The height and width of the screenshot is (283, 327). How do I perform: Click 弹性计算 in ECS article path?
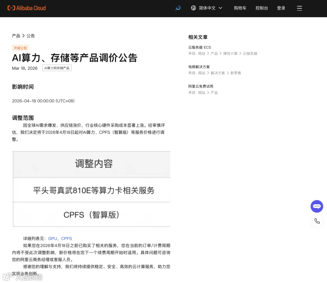point(230,54)
